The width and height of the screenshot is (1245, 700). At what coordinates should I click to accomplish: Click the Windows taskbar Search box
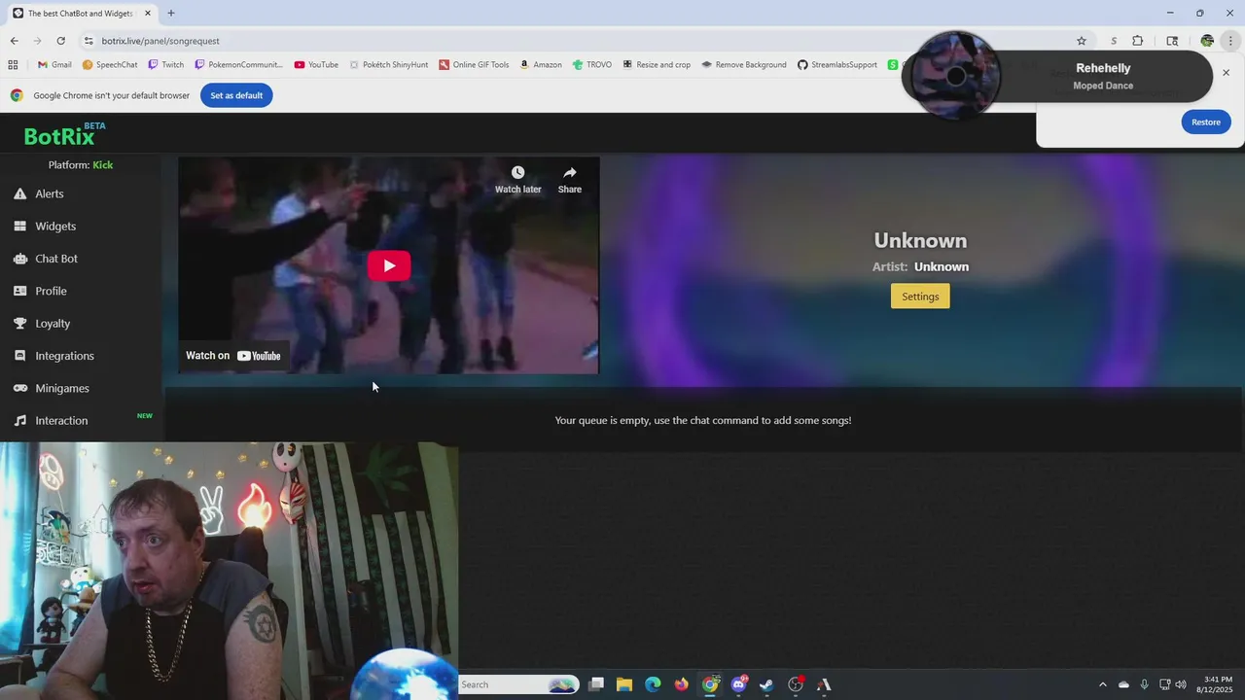[x=518, y=684]
